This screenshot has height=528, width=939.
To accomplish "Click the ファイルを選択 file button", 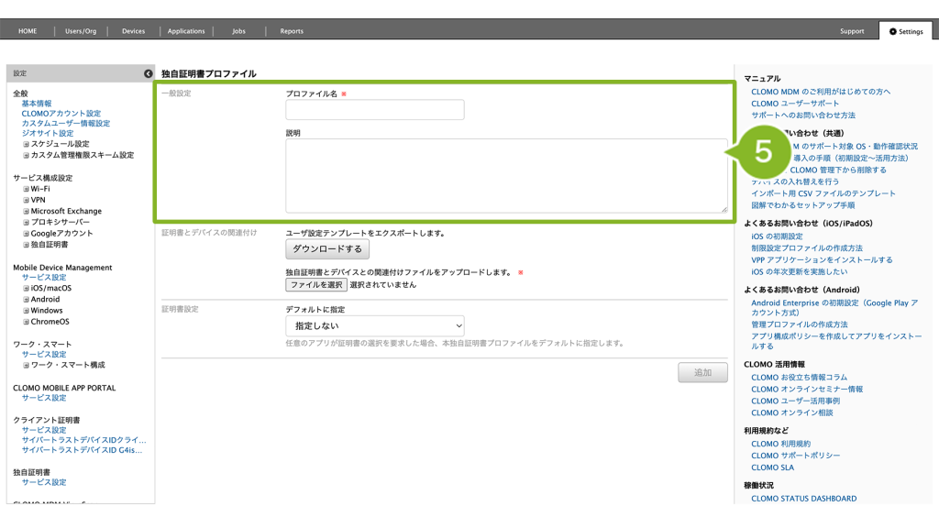I will [x=316, y=285].
